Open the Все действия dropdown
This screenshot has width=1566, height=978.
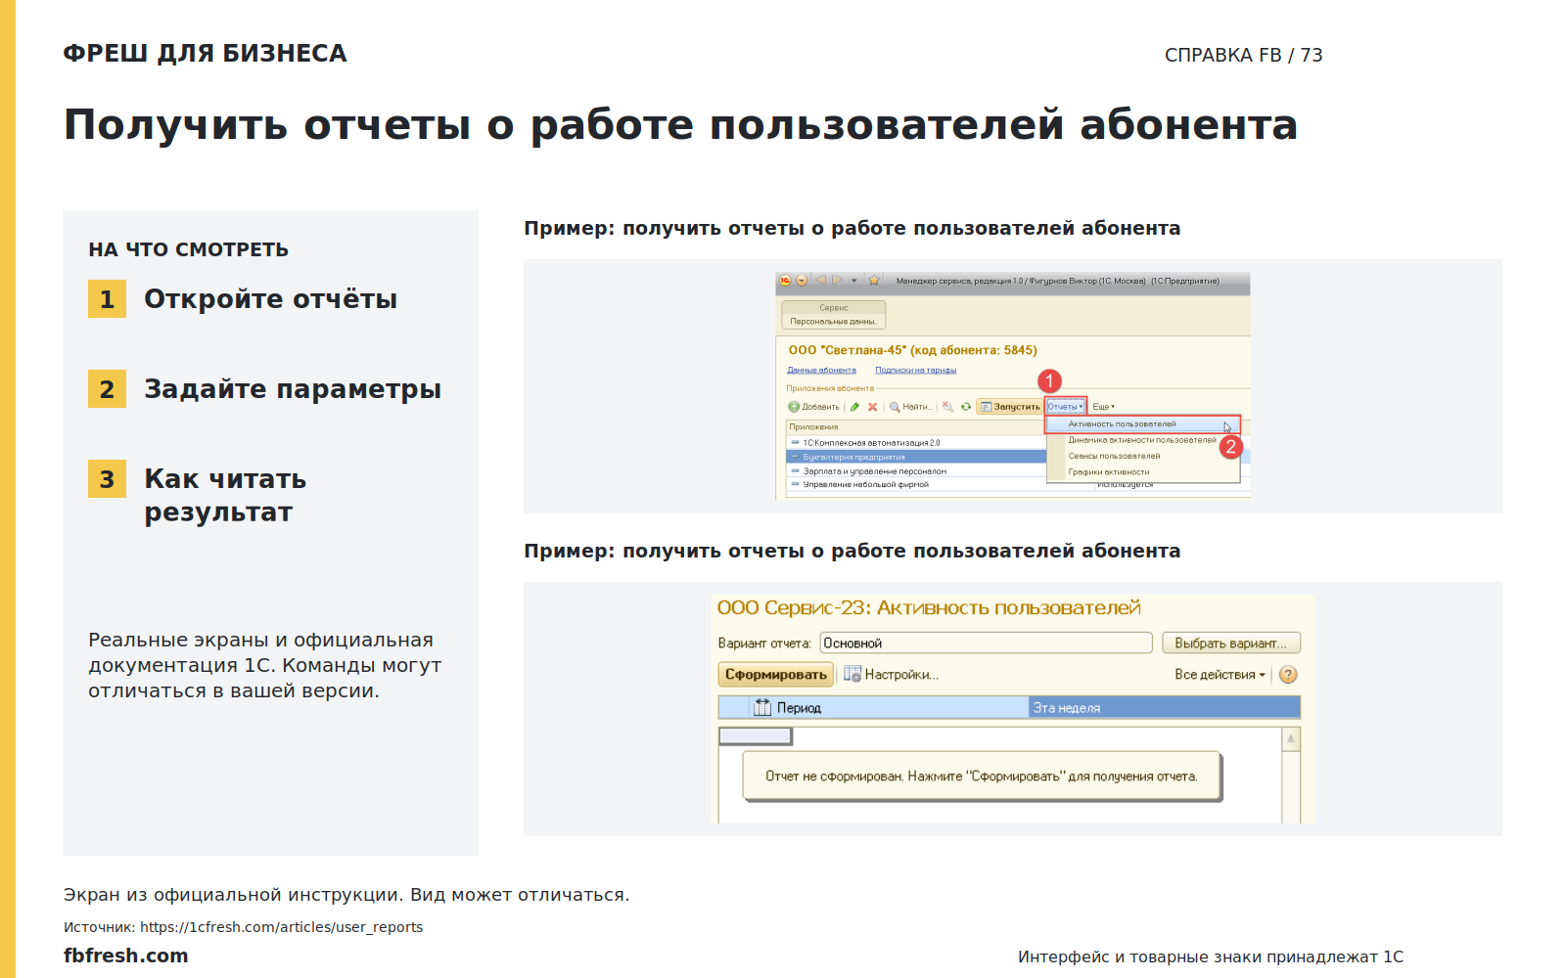pos(1221,675)
